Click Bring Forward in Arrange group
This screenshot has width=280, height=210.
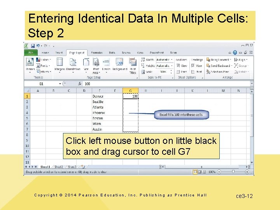pos(219,59)
